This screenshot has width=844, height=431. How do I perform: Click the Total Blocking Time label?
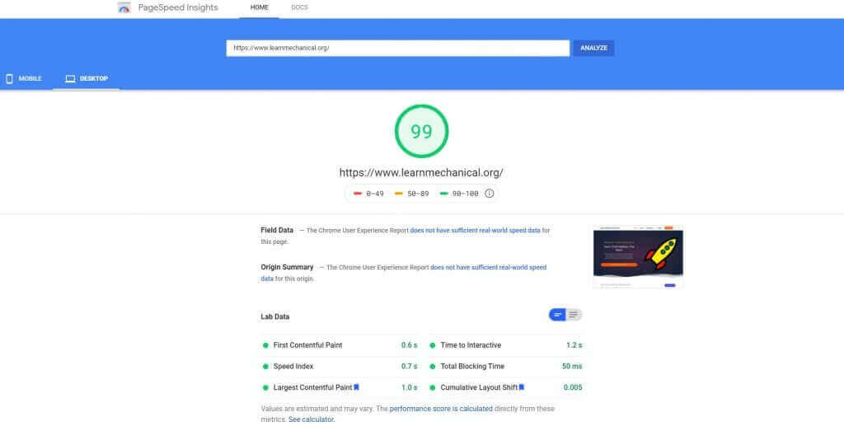pos(472,367)
